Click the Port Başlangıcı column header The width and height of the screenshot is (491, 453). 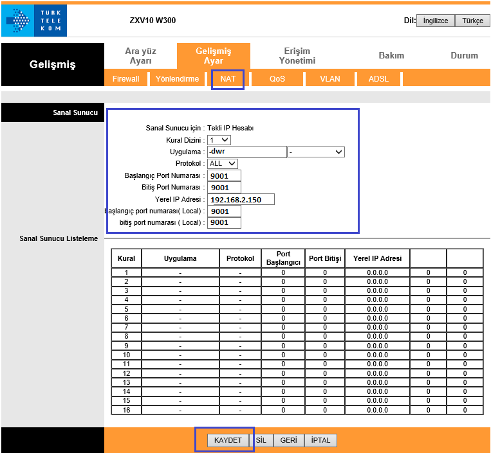pyautogui.click(x=283, y=258)
